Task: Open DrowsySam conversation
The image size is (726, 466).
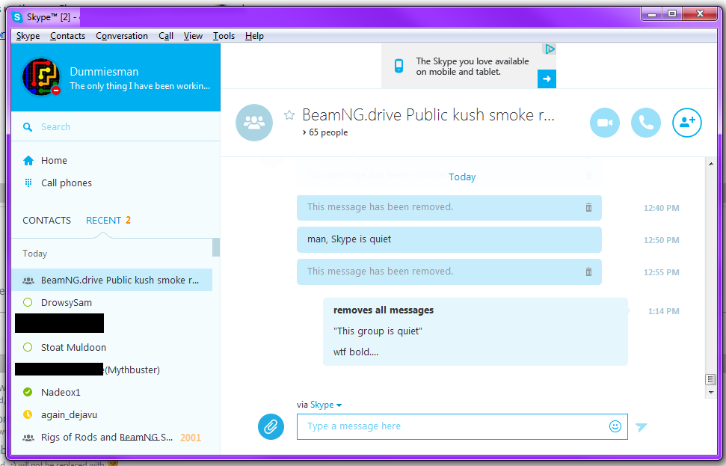Action: (x=111, y=302)
